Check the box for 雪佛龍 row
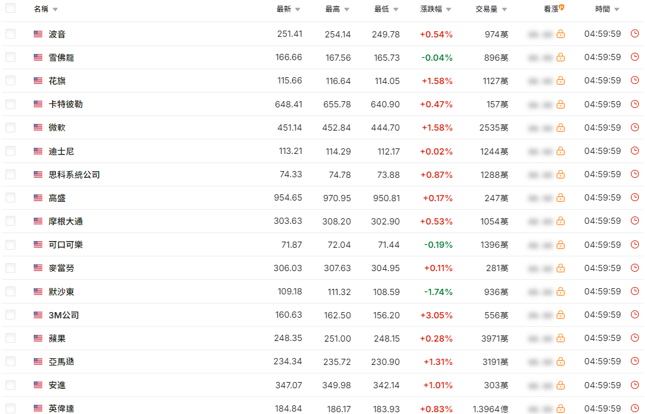The height and width of the screenshot is (414, 645). [x=10, y=57]
